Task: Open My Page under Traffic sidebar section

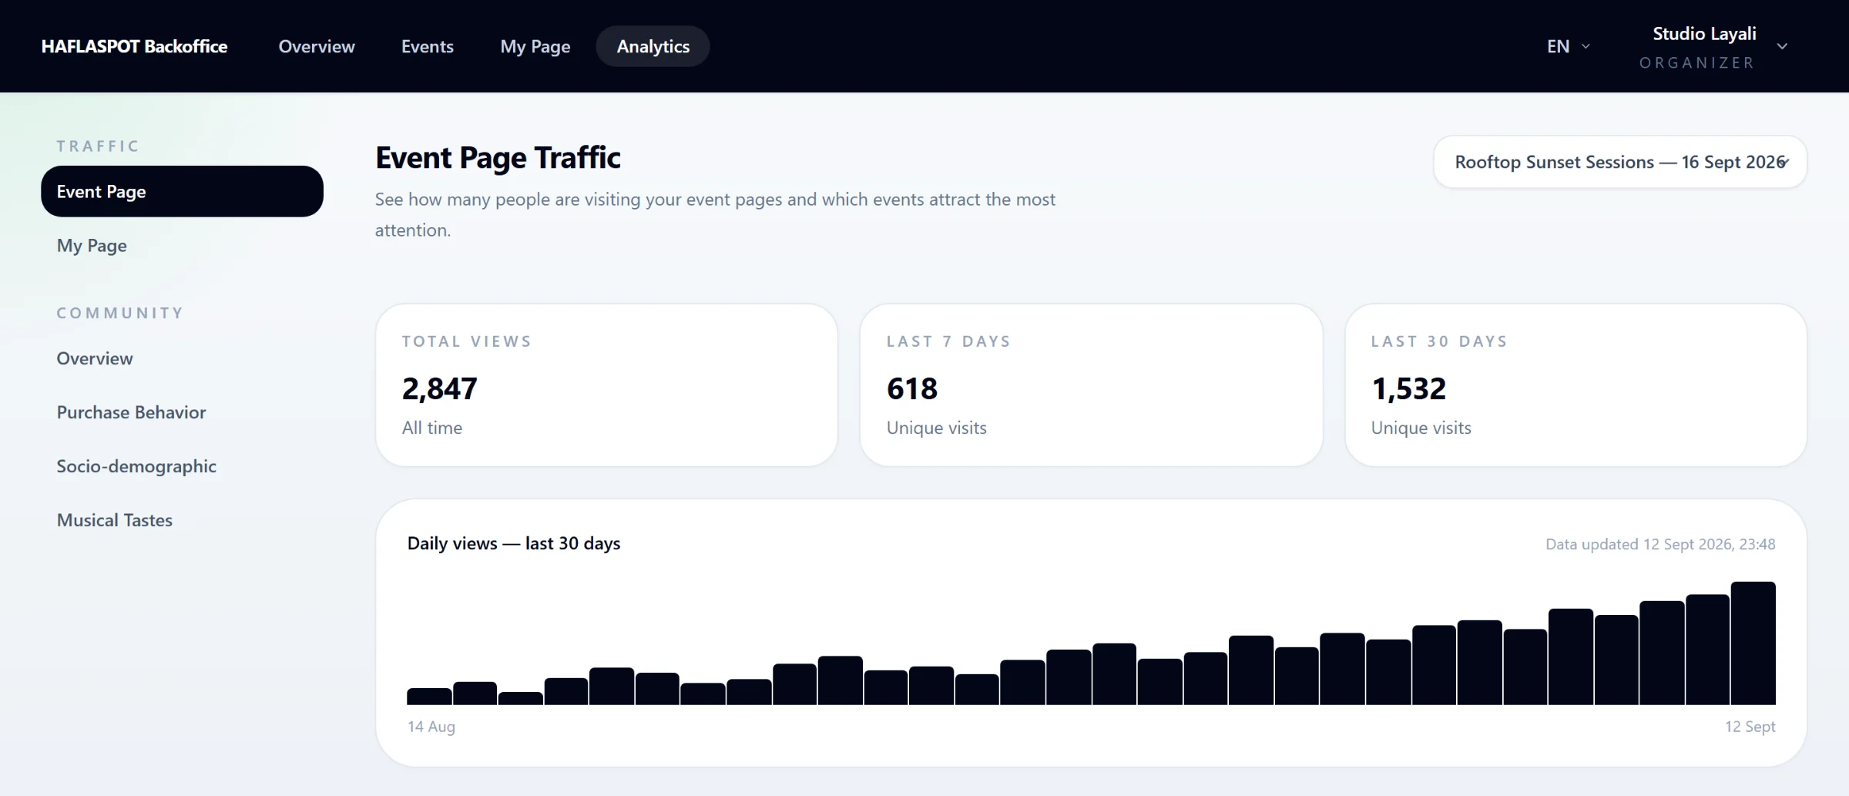Action: coord(182,245)
